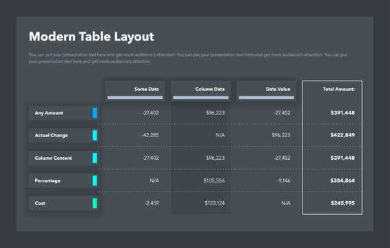Click $391,448 total in Column Content row
Image resolution: width=390 pixels, height=248 pixels.
(x=342, y=158)
